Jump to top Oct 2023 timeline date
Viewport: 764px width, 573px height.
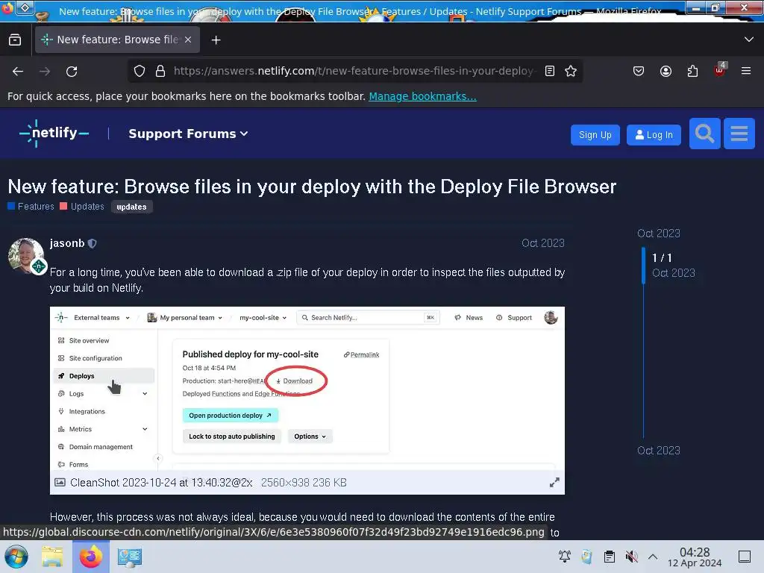click(x=658, y=234)
